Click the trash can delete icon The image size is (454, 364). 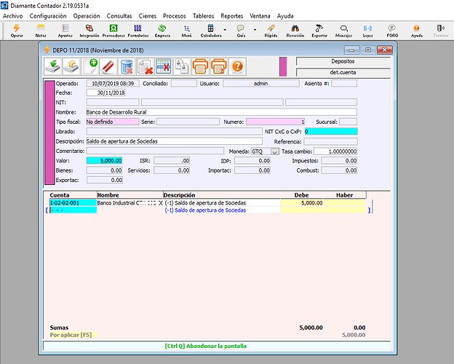pos(127,67)
